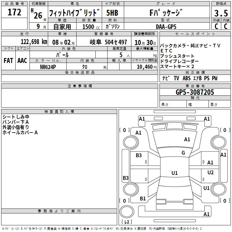Viewport: 232px width, 232px height.
Task: Click the inspector note シートしみ中
Action: [x=16, y=117]
